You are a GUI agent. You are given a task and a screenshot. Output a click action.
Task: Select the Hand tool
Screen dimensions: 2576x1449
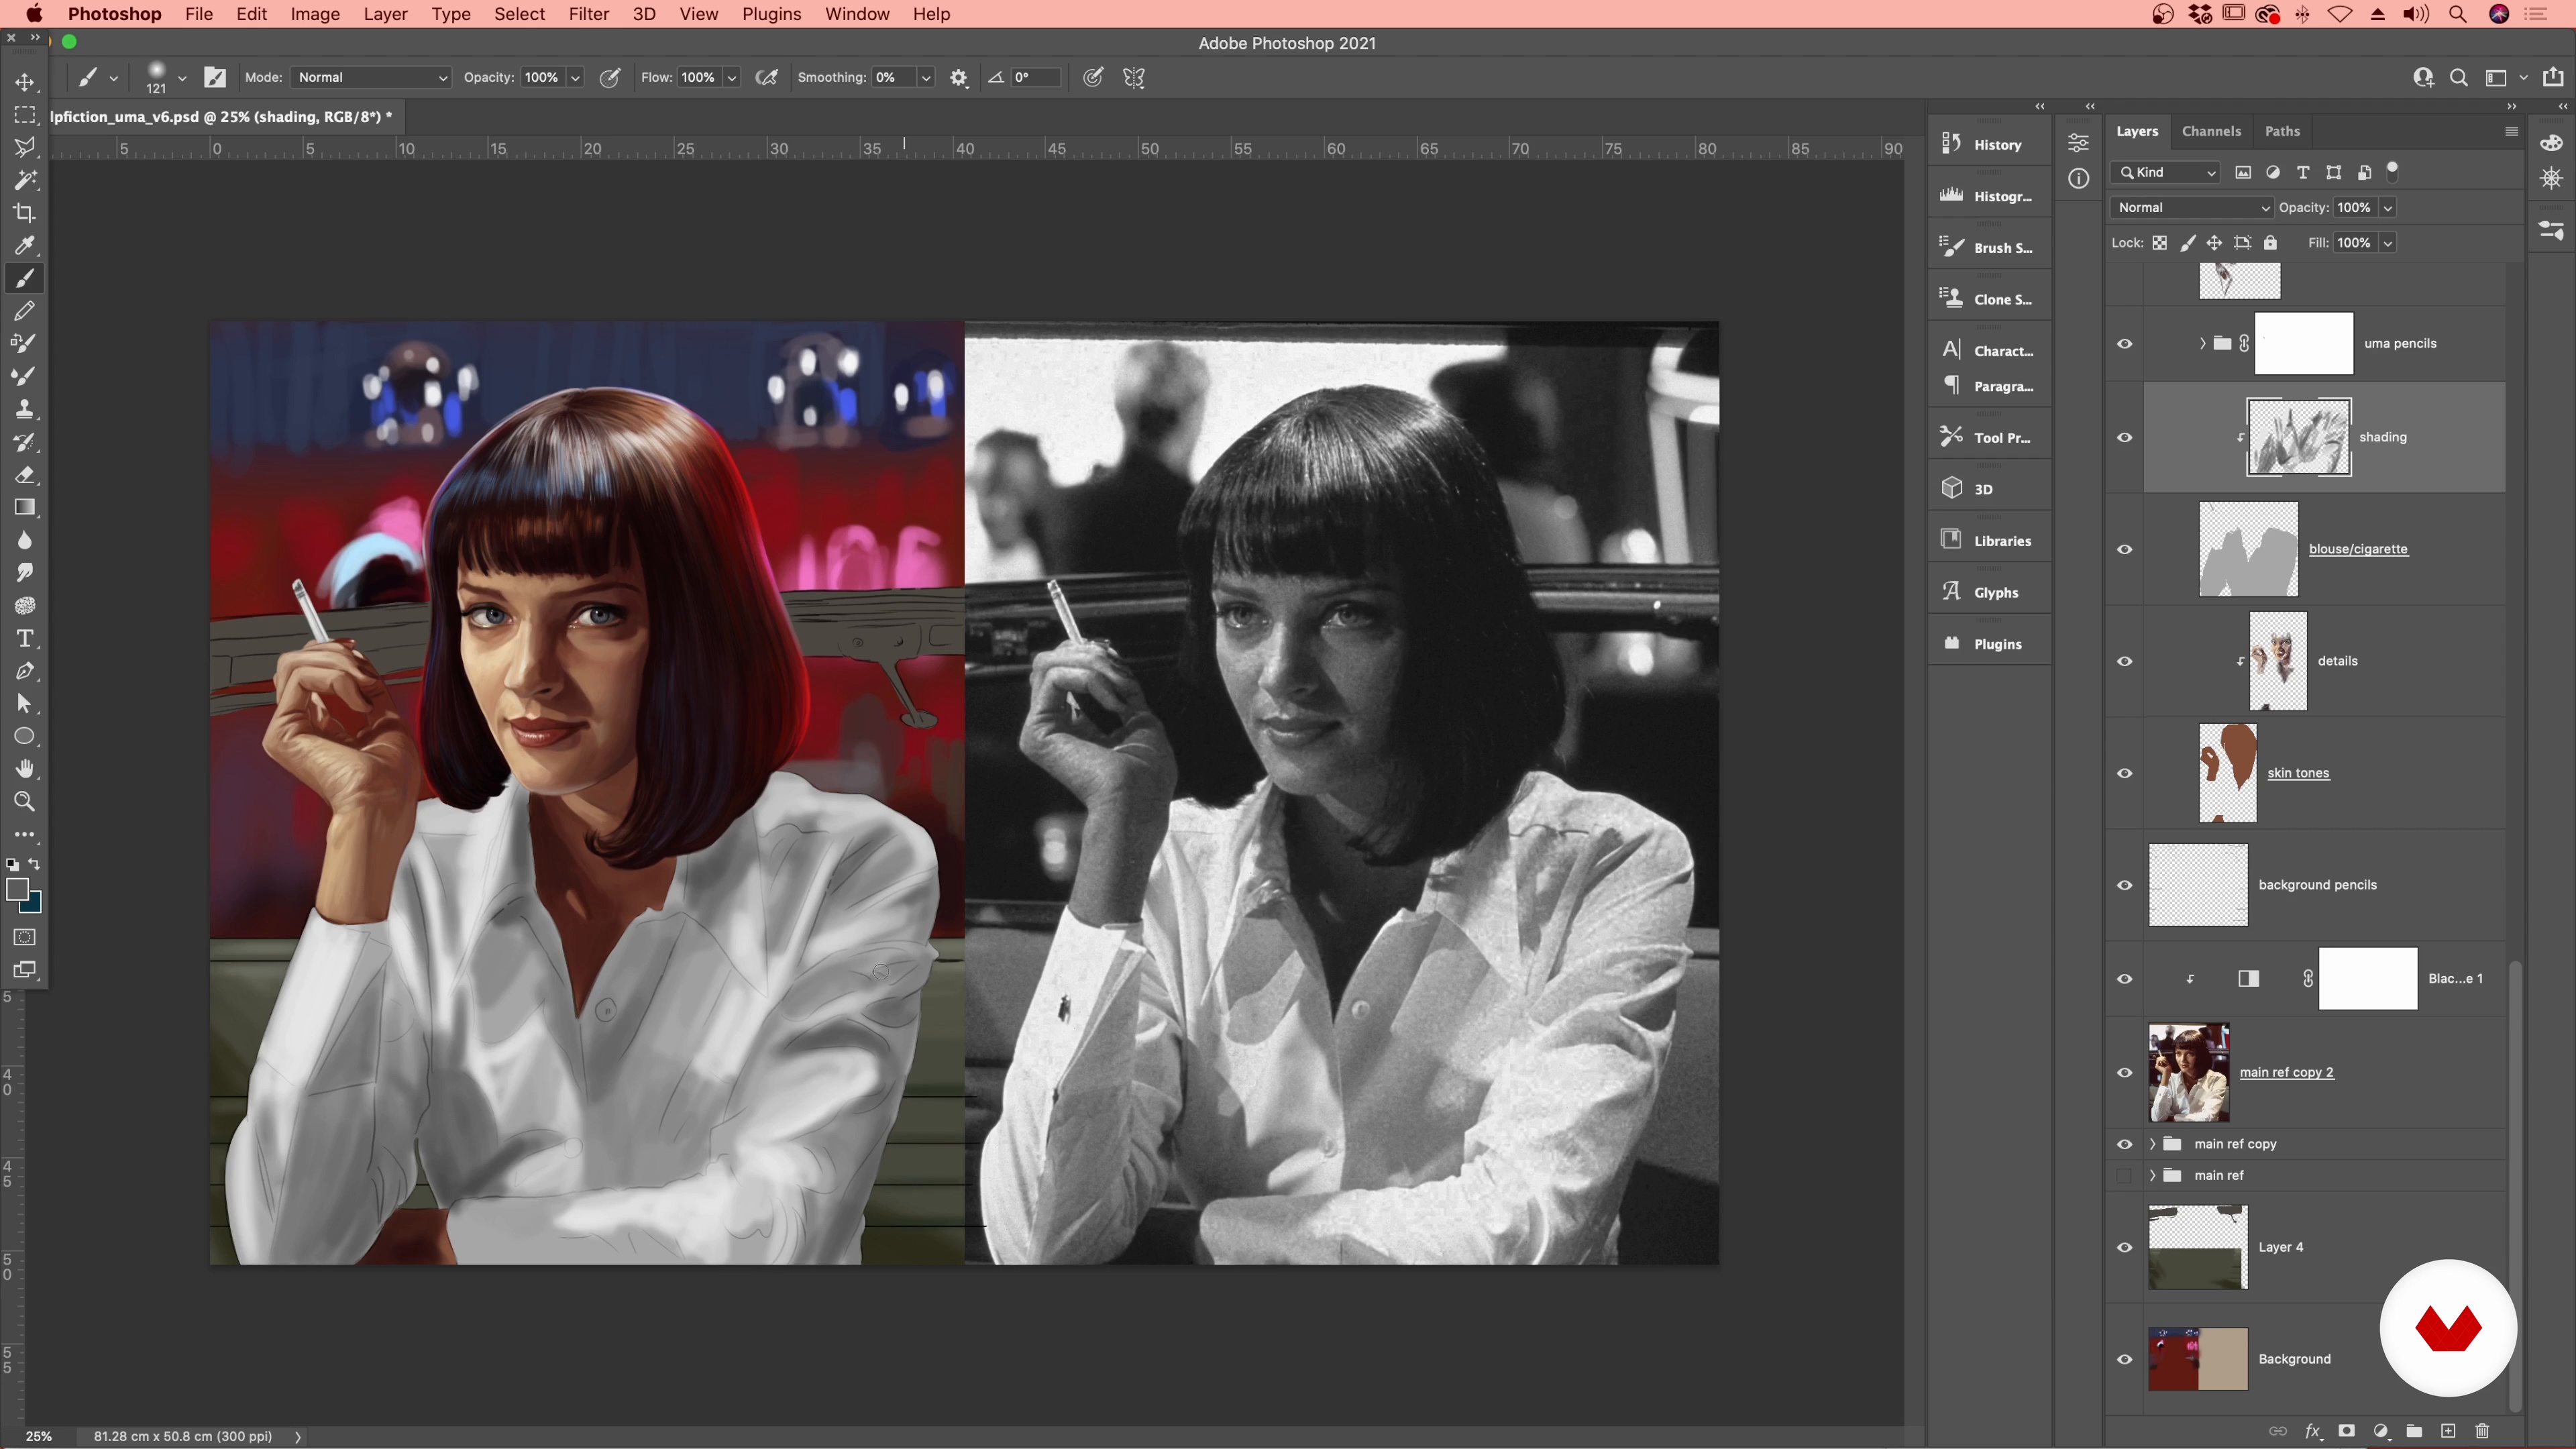tap(24, 769)
